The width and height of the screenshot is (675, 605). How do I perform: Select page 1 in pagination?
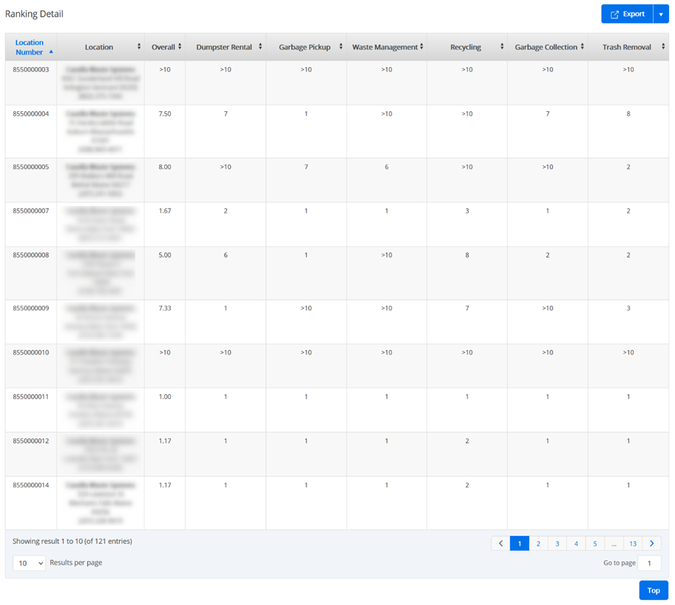(x=520, y=544)
